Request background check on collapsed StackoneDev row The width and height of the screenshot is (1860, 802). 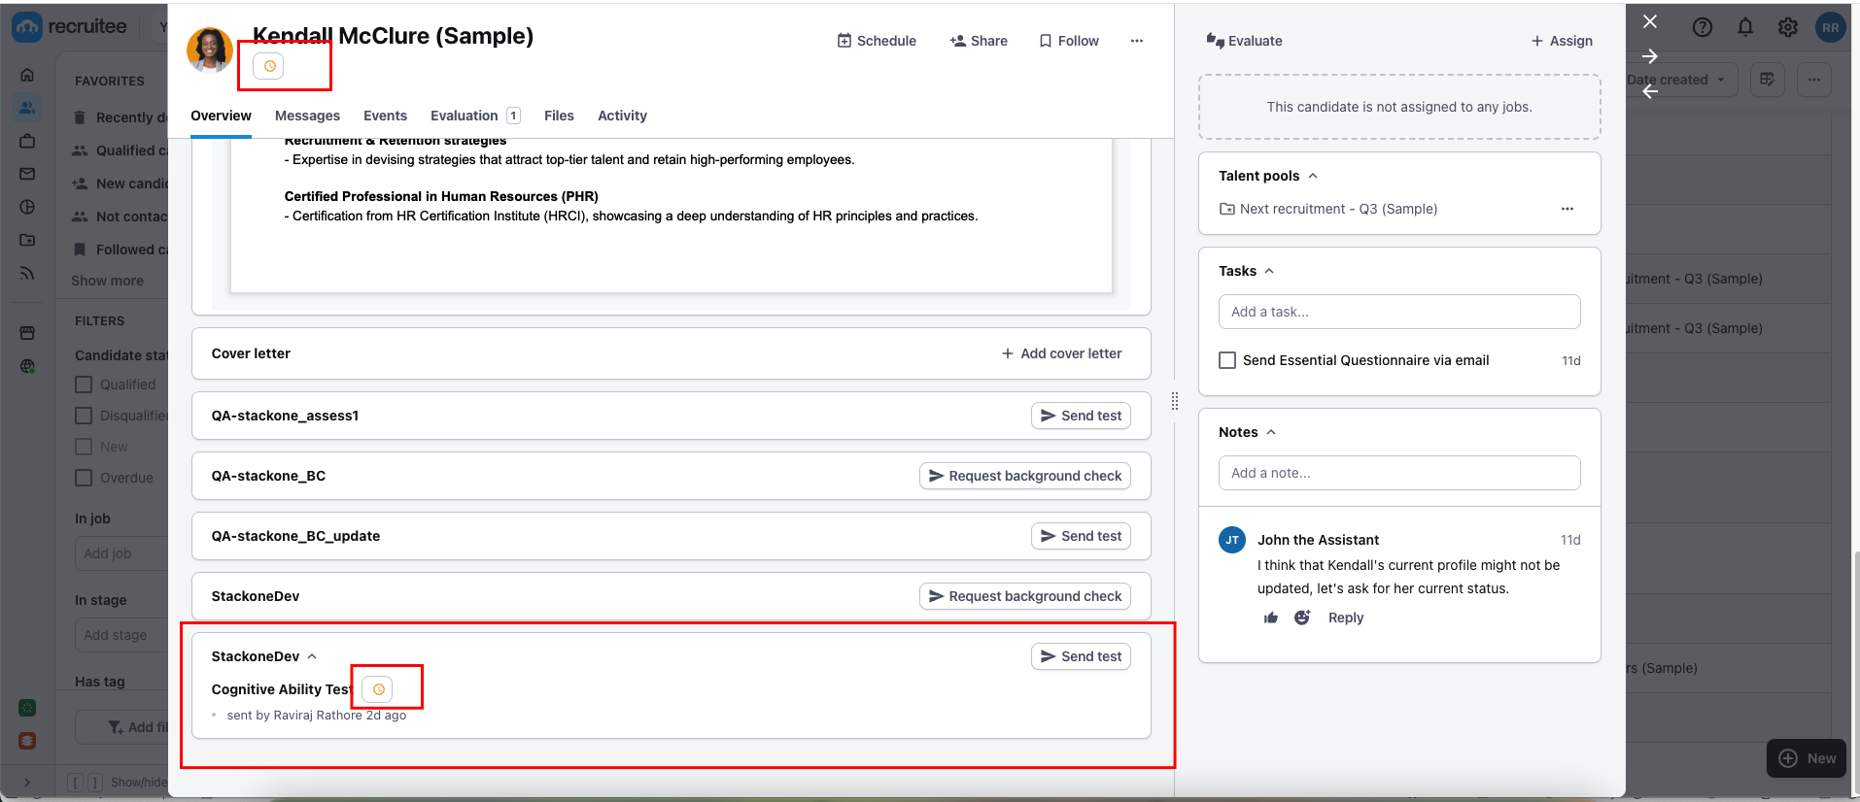click(1025, 596)
